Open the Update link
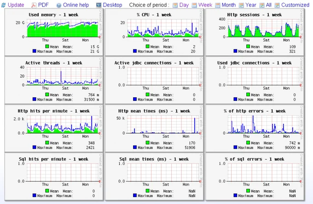 click(16, 5)
